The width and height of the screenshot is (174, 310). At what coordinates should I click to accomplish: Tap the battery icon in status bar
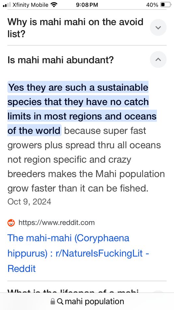click(166, 5)
